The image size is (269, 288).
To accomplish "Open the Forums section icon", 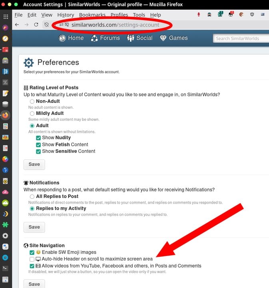I will pyautogui.click(x=94, y=38).
